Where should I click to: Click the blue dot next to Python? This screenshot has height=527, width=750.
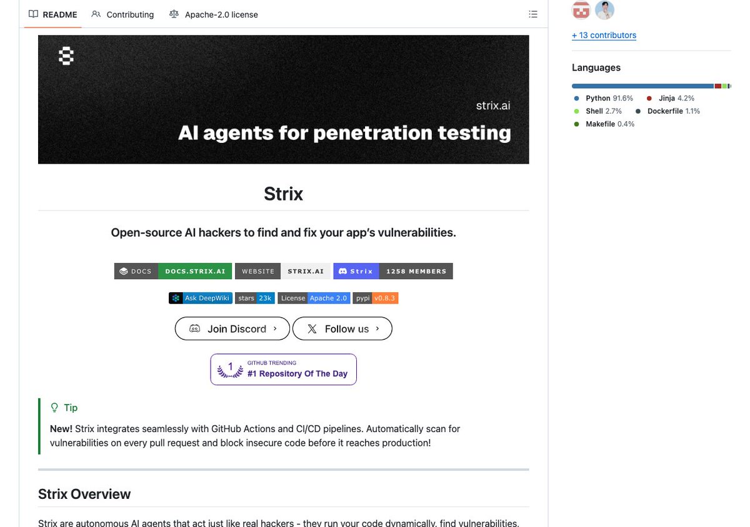pyautogui.click(x=576, y=99)
